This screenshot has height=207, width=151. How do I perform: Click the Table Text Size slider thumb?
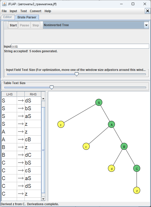coord(52,87)
